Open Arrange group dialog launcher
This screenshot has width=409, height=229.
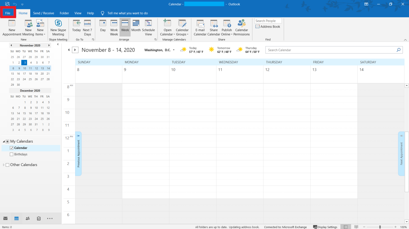pyautogui.click(x=155, y=40)
